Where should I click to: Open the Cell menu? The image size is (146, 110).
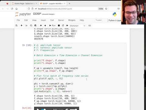pos(52,20)
